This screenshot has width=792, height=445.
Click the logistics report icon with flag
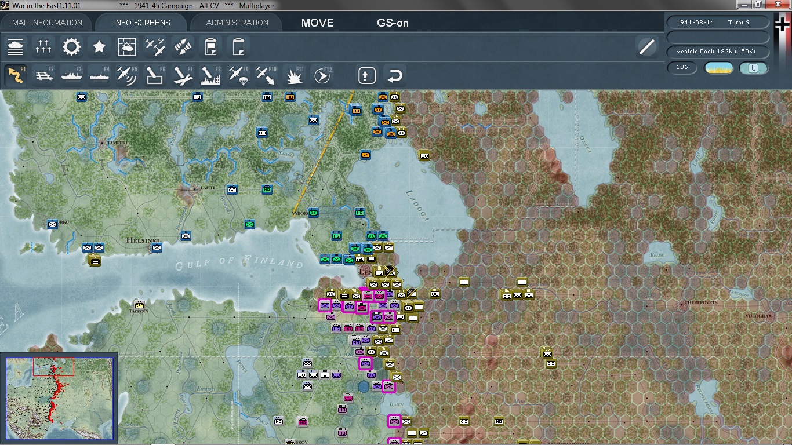[210, 47]
